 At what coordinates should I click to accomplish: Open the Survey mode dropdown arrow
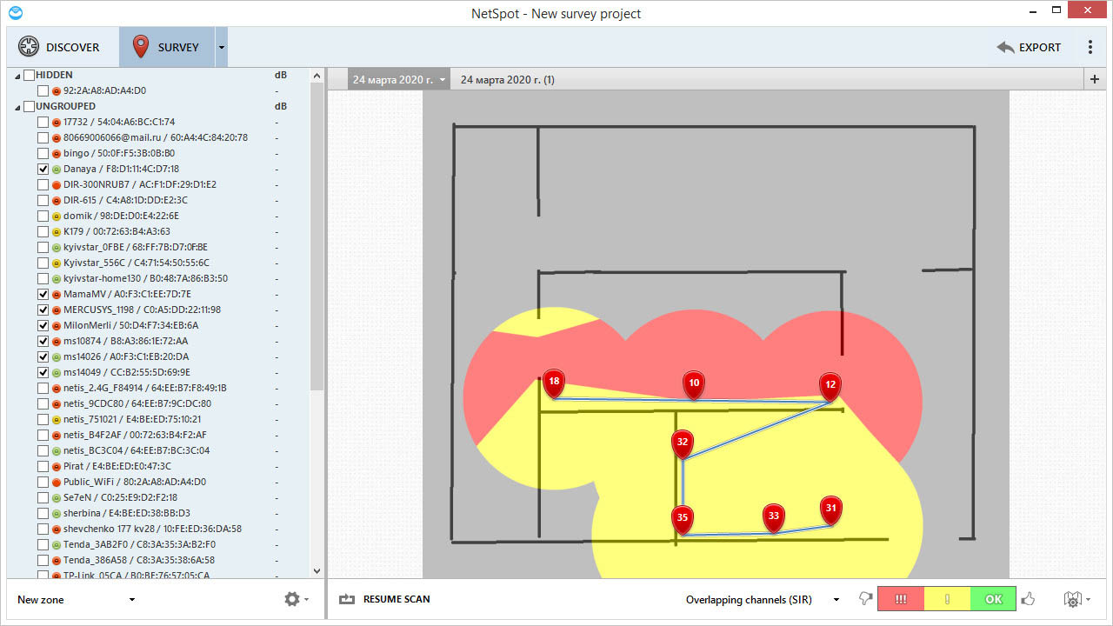(221, 47)
